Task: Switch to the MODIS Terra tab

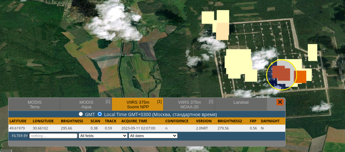Action: pos(35,104)
